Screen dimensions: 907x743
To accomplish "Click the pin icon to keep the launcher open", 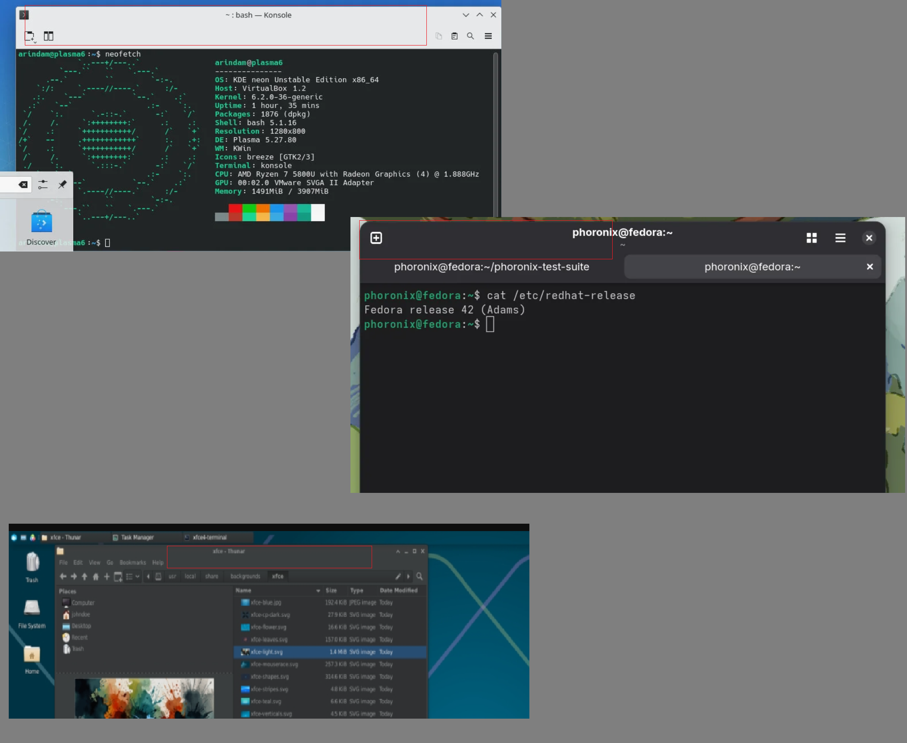I will pyautogui.click(x=62, y=184).
